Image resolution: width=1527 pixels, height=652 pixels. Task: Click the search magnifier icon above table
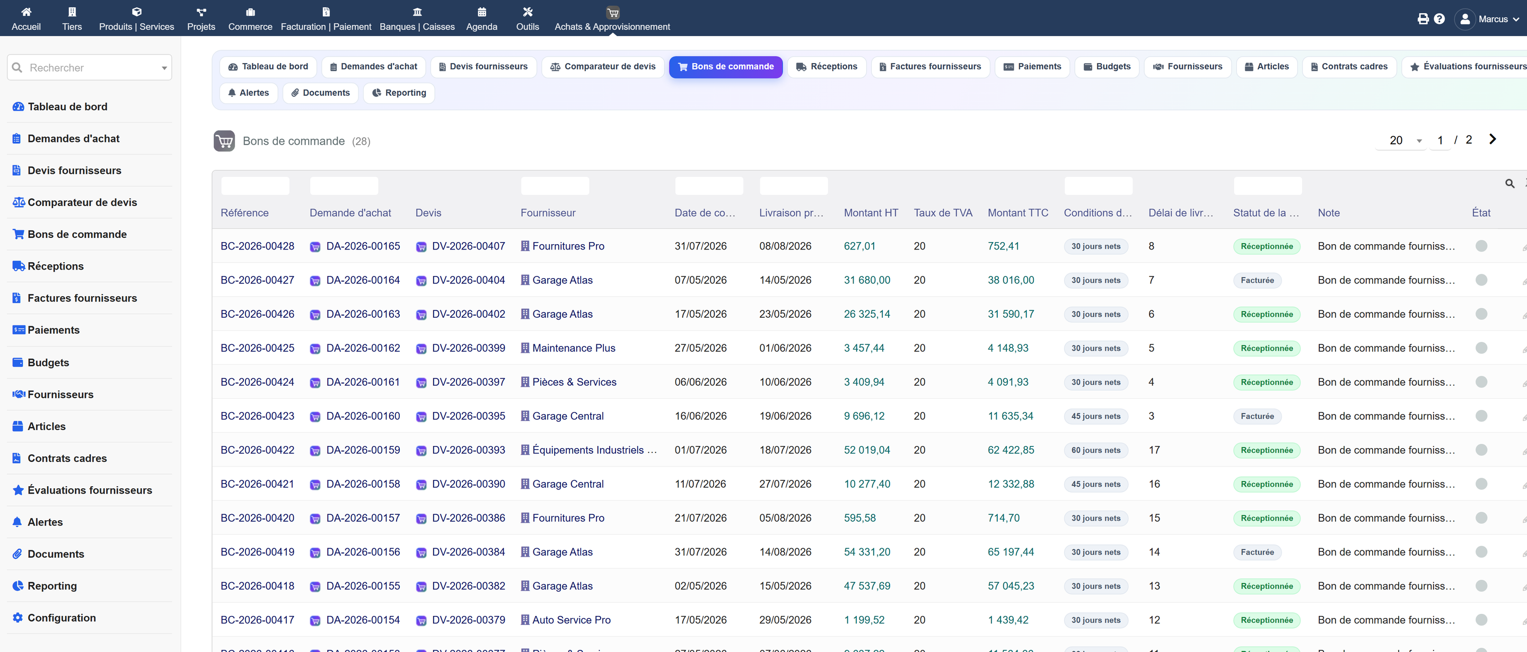[1509, 184]
